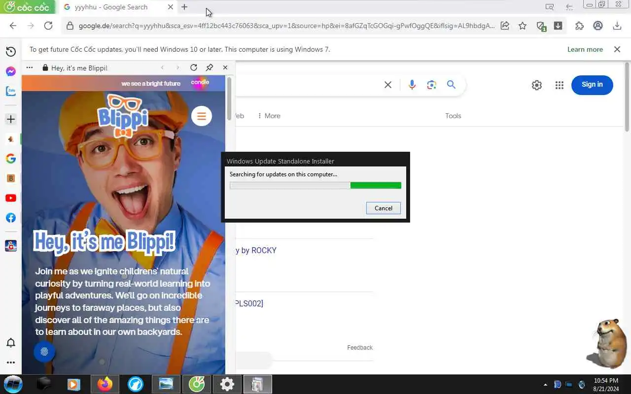Open the tab search icon in title bar
The width and height of the screenshot is (631, 394).
point(550,7)
